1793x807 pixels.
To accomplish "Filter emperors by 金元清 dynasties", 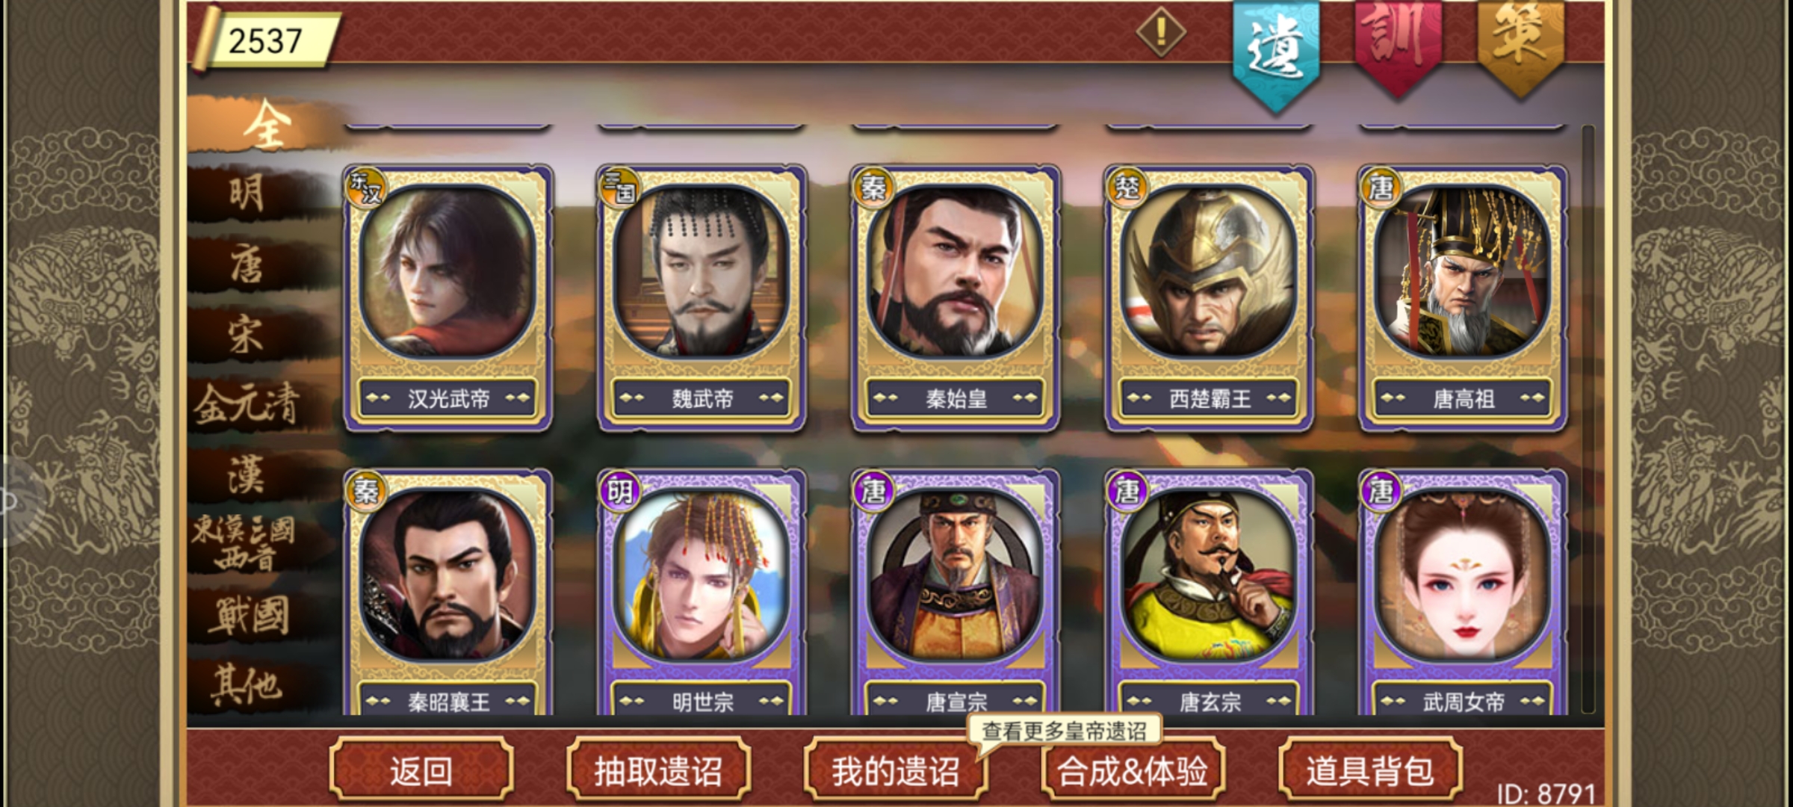I will [247, 404].
